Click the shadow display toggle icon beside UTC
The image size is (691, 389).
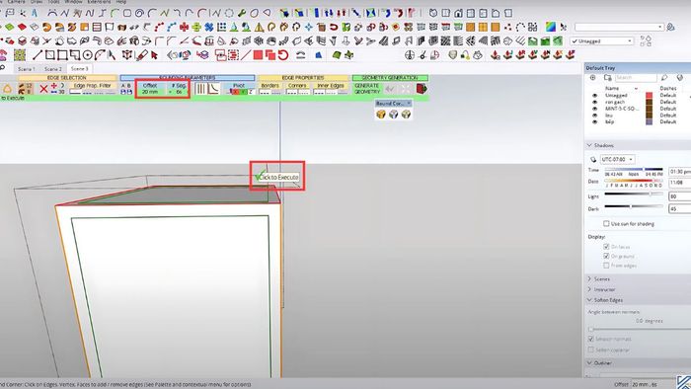[x=593, y=159]
